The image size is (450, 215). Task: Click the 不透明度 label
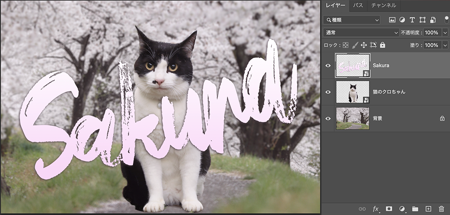coord(411,33)
